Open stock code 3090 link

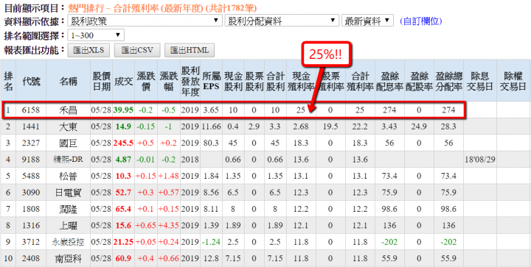click(31, 193)
